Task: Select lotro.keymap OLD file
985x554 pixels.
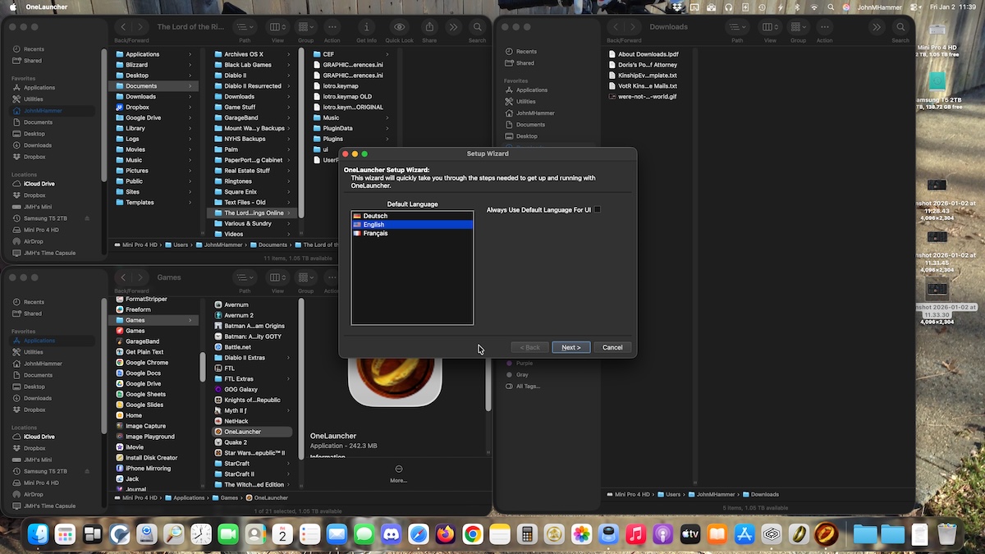Action: (x=348, y=97)
